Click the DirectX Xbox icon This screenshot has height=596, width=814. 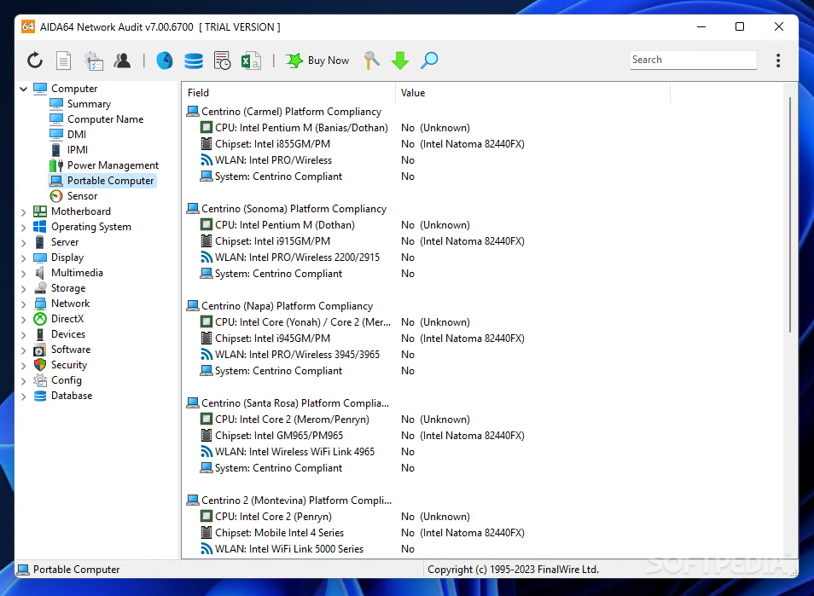[x=40, y=319]
